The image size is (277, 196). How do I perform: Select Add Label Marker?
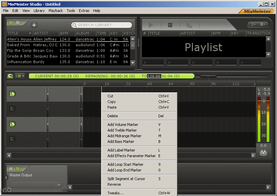[139, 150]
